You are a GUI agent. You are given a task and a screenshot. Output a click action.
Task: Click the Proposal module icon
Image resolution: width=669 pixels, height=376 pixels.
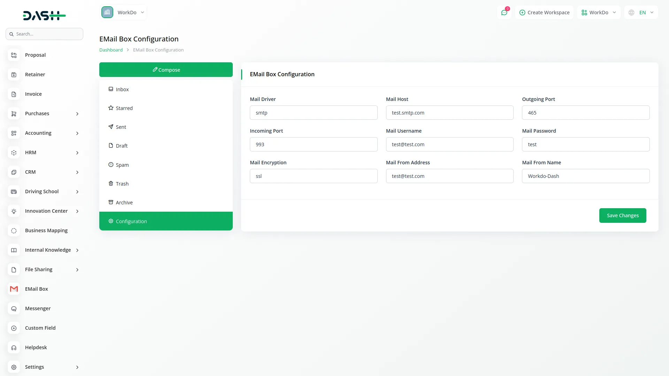(14, 55)
